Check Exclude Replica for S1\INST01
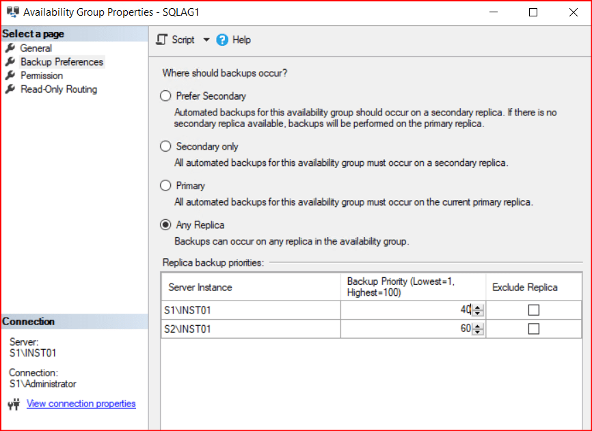Image resolution: width=592 pixels, height=431 pixels. click(x=534, y=310)
